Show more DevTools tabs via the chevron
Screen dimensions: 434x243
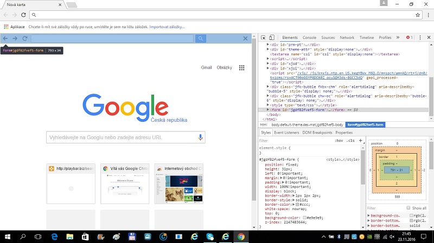pos(398,37)
